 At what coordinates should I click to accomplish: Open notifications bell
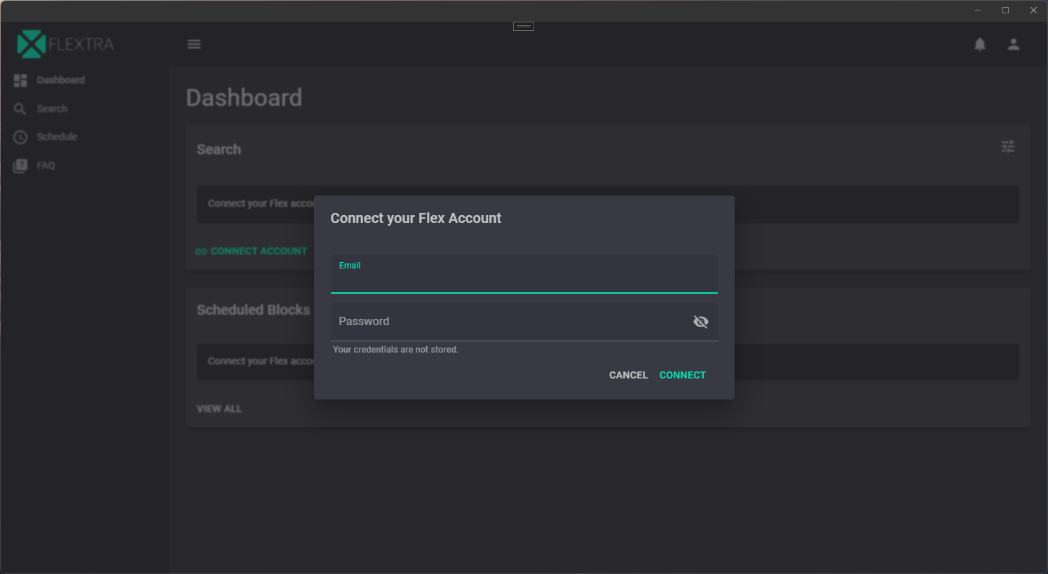coord(980,44)
